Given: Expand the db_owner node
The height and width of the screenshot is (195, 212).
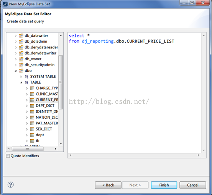Looking at the screenshot, I should [16, 59].
